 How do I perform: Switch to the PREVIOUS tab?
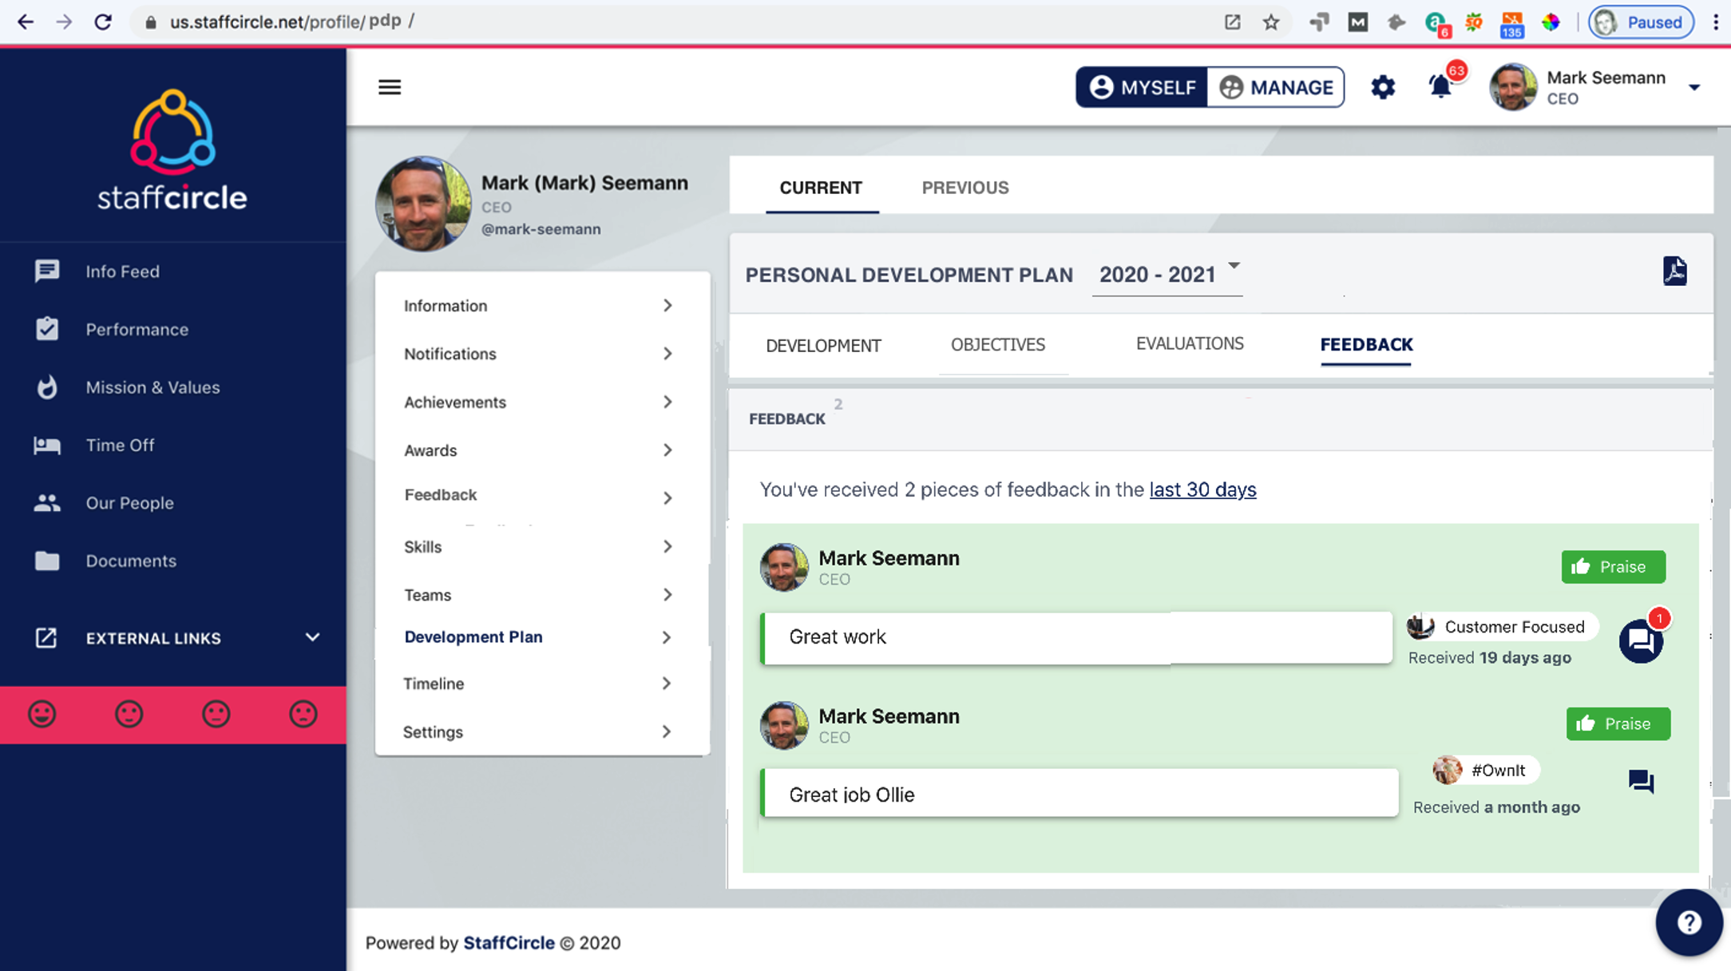point(965,188)
